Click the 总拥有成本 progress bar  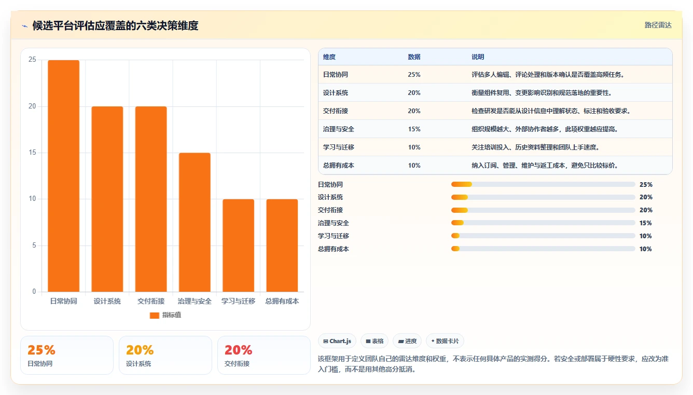[543, 249]
